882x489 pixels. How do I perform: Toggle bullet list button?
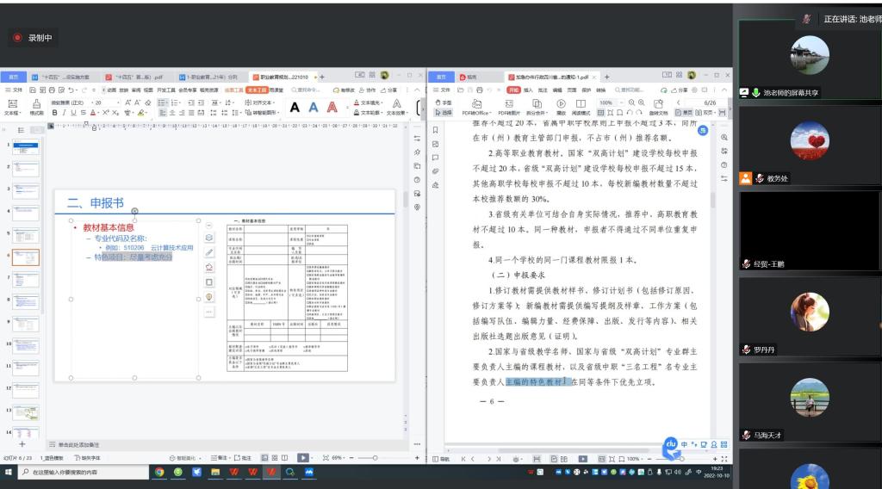162,102
